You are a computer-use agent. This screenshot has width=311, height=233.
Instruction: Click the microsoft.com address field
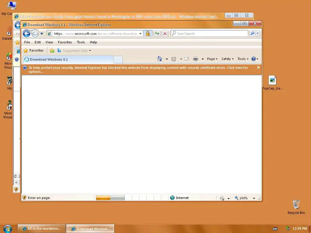(x=95, y=34)
